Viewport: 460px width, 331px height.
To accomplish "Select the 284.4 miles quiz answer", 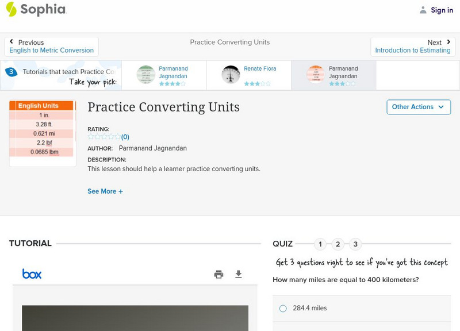I will tap(282, 308).
